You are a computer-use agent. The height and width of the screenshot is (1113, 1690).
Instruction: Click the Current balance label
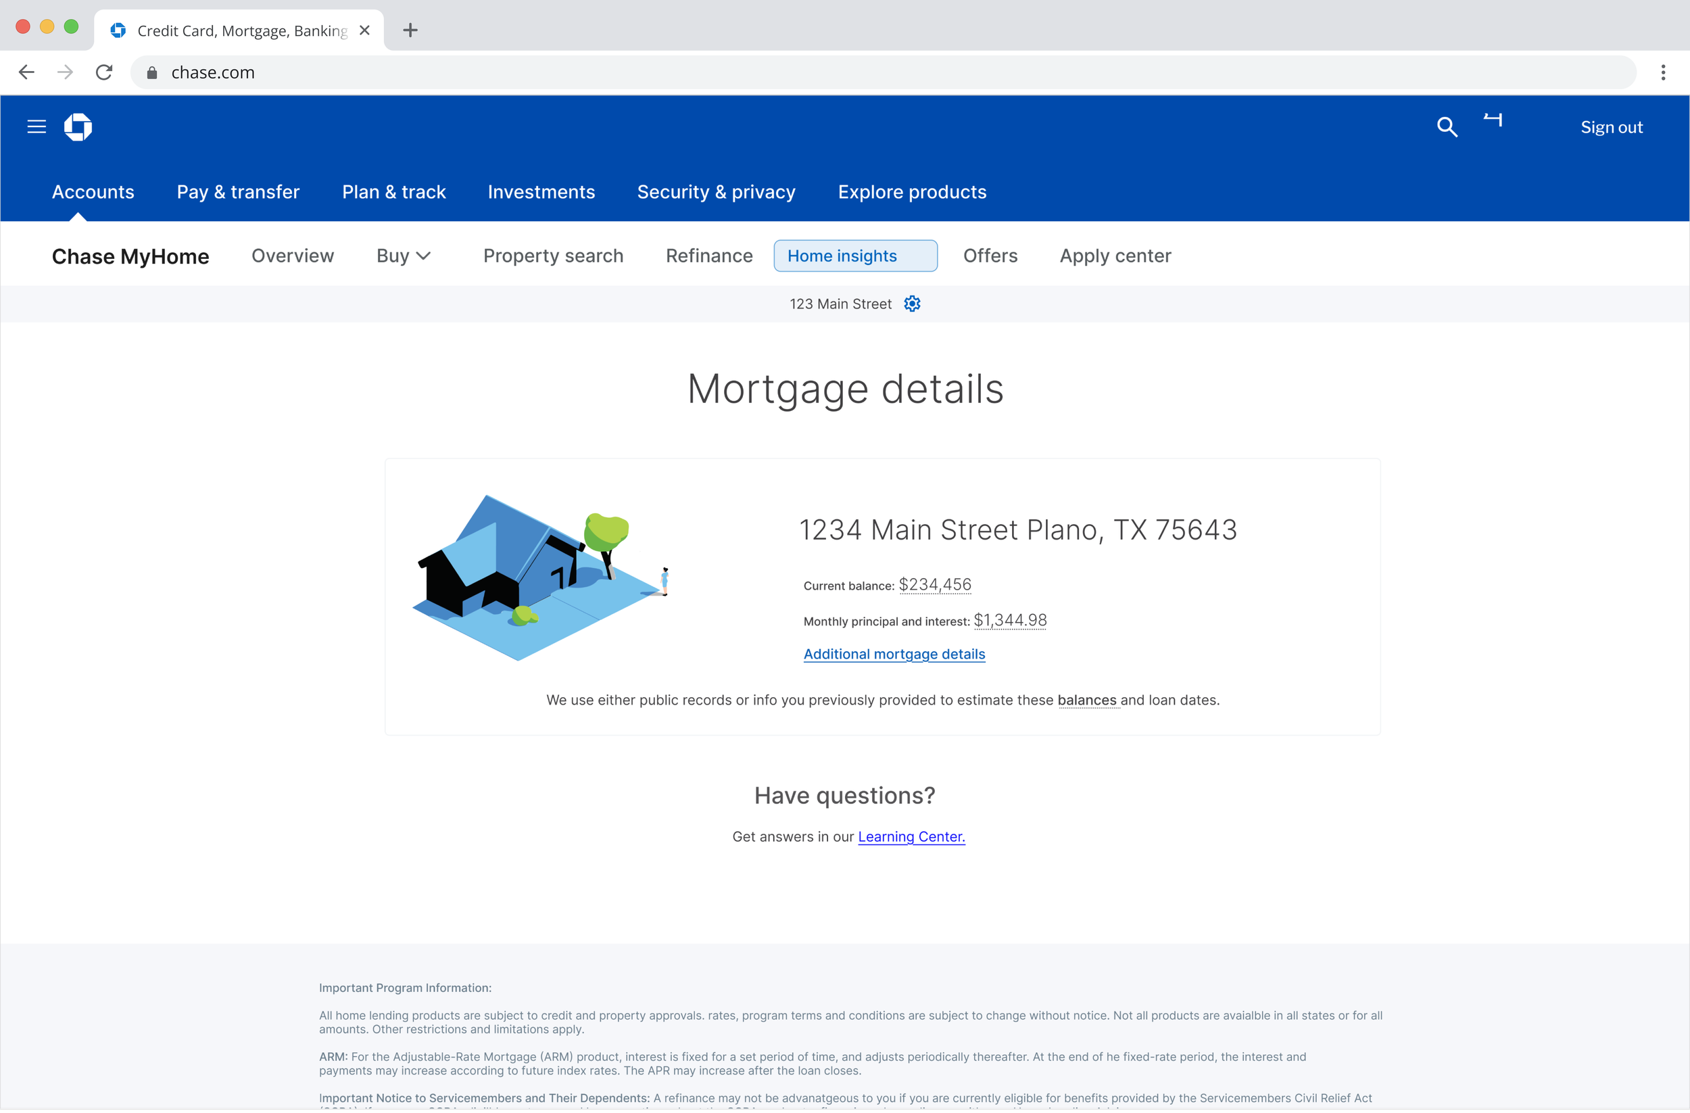[849, 586]
